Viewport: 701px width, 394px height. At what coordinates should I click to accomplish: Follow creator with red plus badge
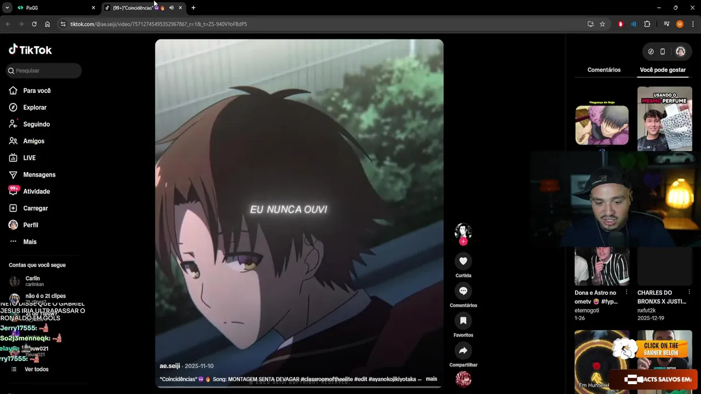463,241
